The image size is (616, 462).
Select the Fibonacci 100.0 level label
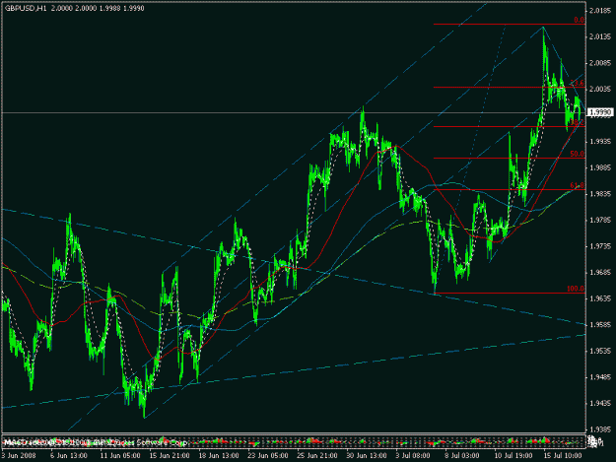576,289
